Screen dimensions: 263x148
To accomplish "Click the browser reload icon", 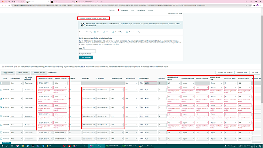I will (9, 5).
